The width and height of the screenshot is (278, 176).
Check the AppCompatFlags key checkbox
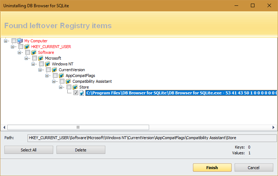click(x=55, y=76)
